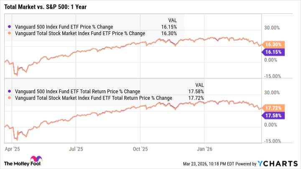The height and width of the screenshot is (169, 301).
Task: Click the purple dot beside Vanguard 500 Price % Change
Action: (x=10, y=27)
